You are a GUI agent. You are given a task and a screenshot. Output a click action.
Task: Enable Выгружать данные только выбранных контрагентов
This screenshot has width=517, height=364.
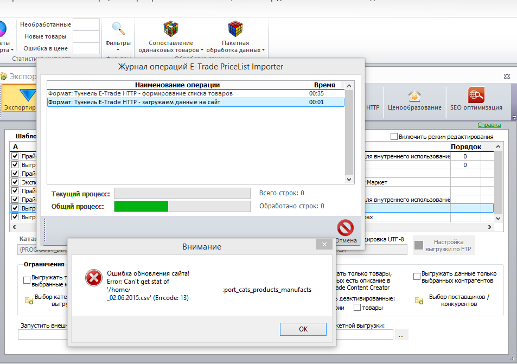[x=417, y=276]
